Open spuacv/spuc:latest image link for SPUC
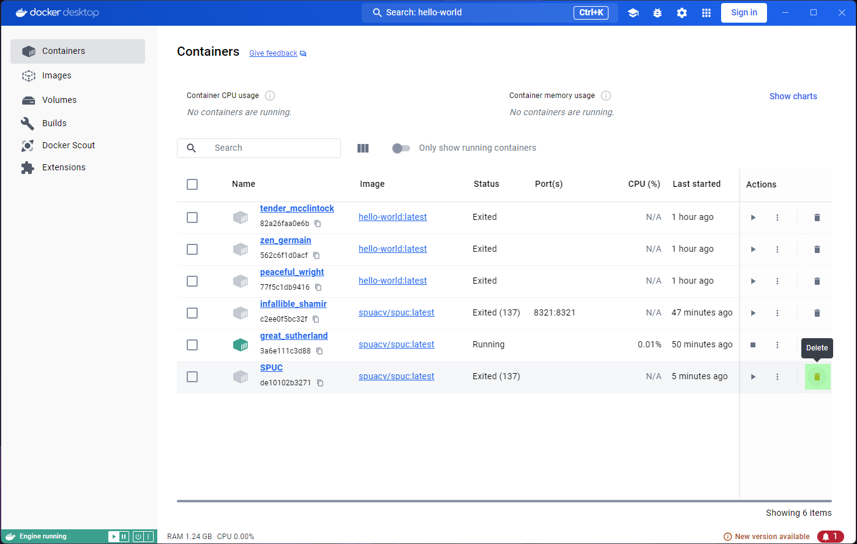This screenshot has height=544, width=857. pos(397,376)
